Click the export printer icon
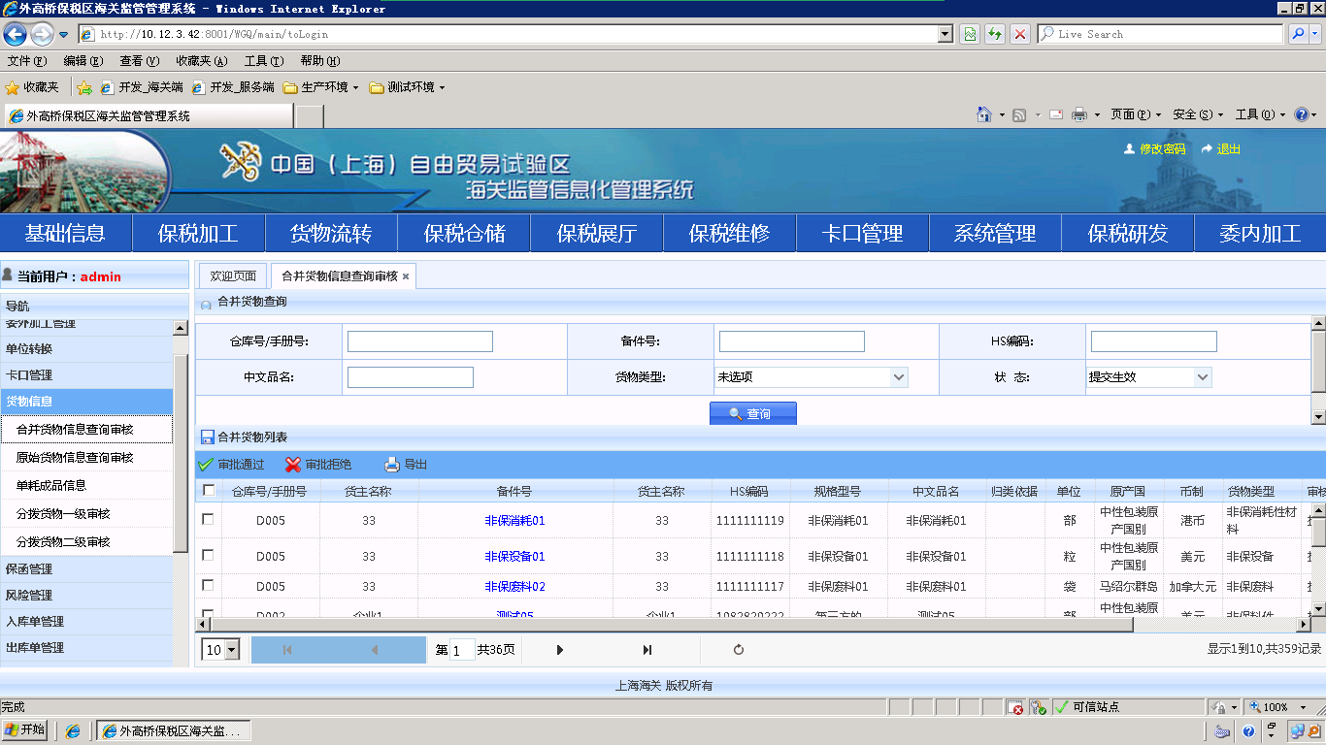This screenshot has width=1326, height=745. (x=392, y=465)
